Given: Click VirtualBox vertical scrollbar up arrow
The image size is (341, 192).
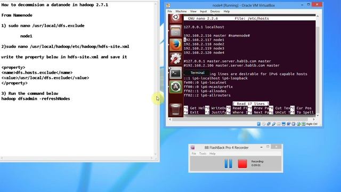Looking at the screenshot, I should point(318,16).
